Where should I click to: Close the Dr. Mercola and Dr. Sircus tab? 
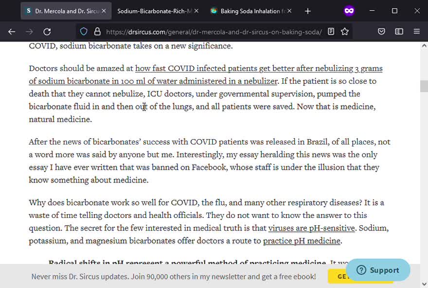click(104, 11)
